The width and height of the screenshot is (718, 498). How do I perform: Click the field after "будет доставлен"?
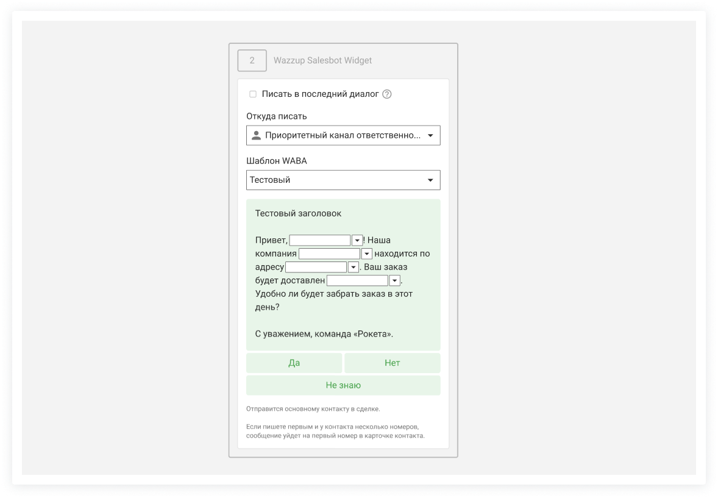pyautogui.click(x=357, y=280)
